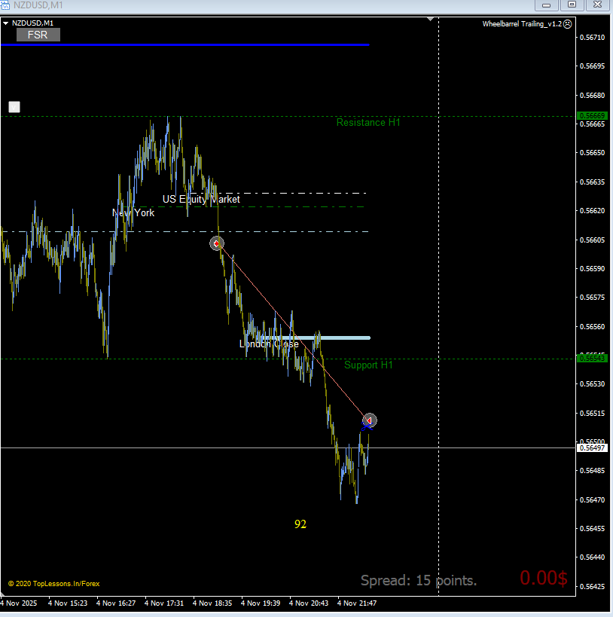Click the green 0.56543 support price tag
The height and width of the screenshot is (617, 613).
[592, 359]
